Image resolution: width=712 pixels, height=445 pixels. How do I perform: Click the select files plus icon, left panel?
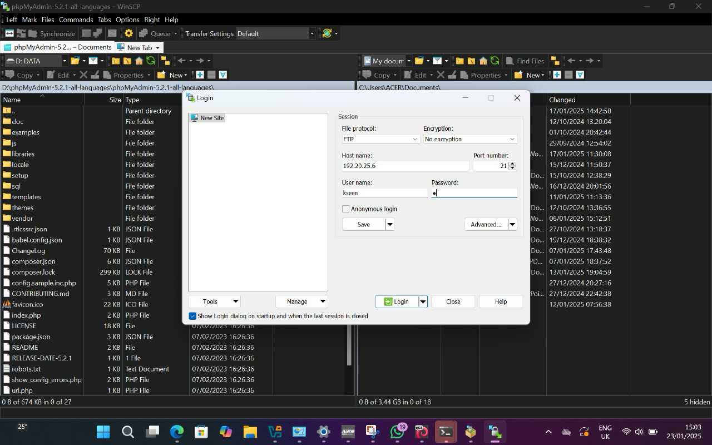(x=200, y=75)
